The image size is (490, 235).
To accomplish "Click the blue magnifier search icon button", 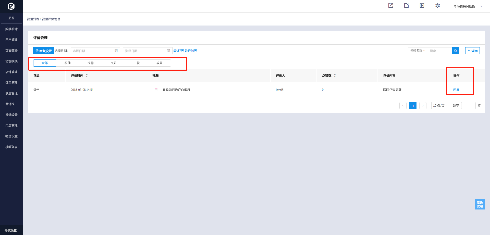I will point(455,51).
